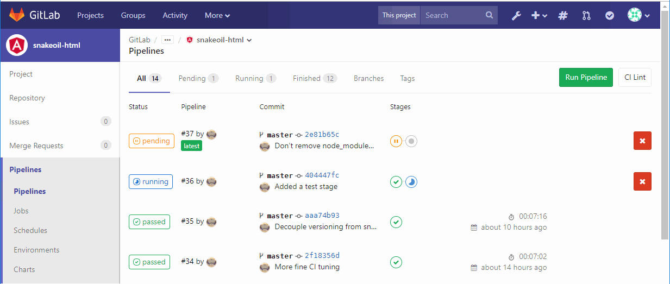
Task: Click the created grey stage icon of #37
Action: [x=411, y=141]
